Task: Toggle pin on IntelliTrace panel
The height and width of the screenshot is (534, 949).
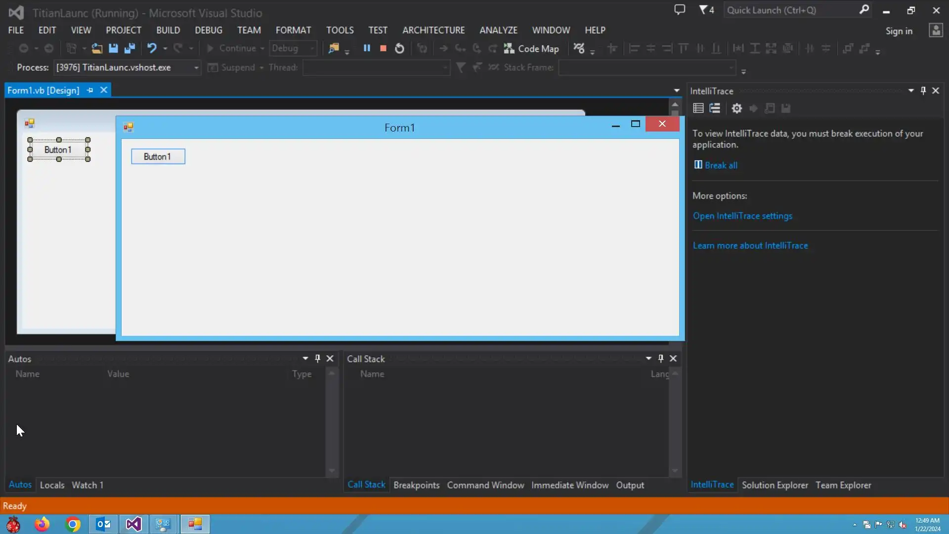Action: click(923, 90)
